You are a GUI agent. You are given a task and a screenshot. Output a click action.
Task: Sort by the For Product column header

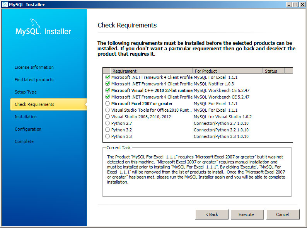(x=227, y=71)
